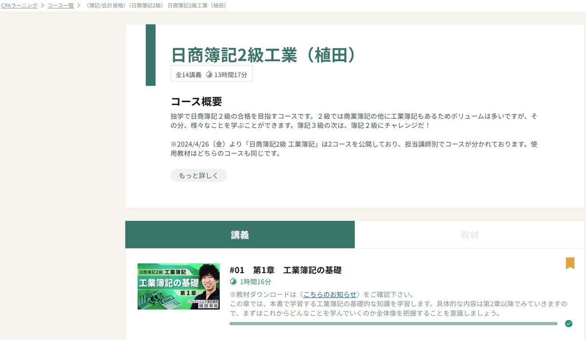This screenshot has height=340, width=586.
Task: Click the clock icon beside 1時間16分
Action: pos(233,281)
